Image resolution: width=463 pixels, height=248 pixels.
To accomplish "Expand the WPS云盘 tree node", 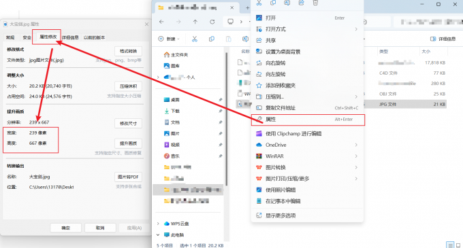I will click(x=158, y=224).
